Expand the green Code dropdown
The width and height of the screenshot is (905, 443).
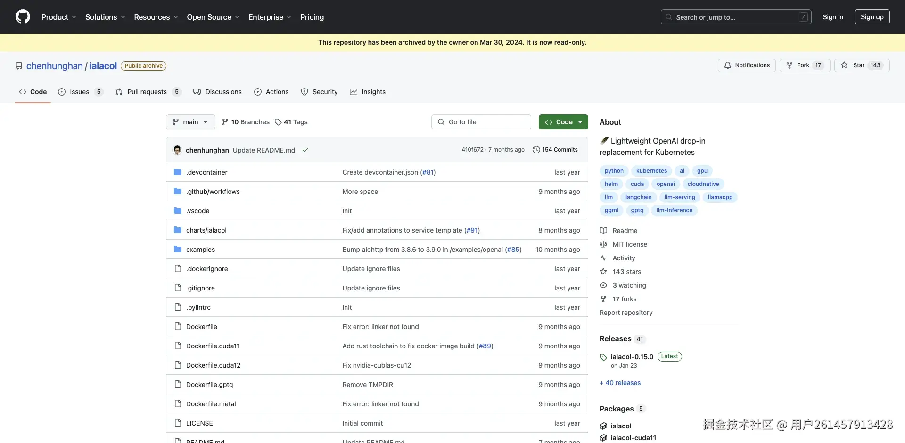point(563,122)
